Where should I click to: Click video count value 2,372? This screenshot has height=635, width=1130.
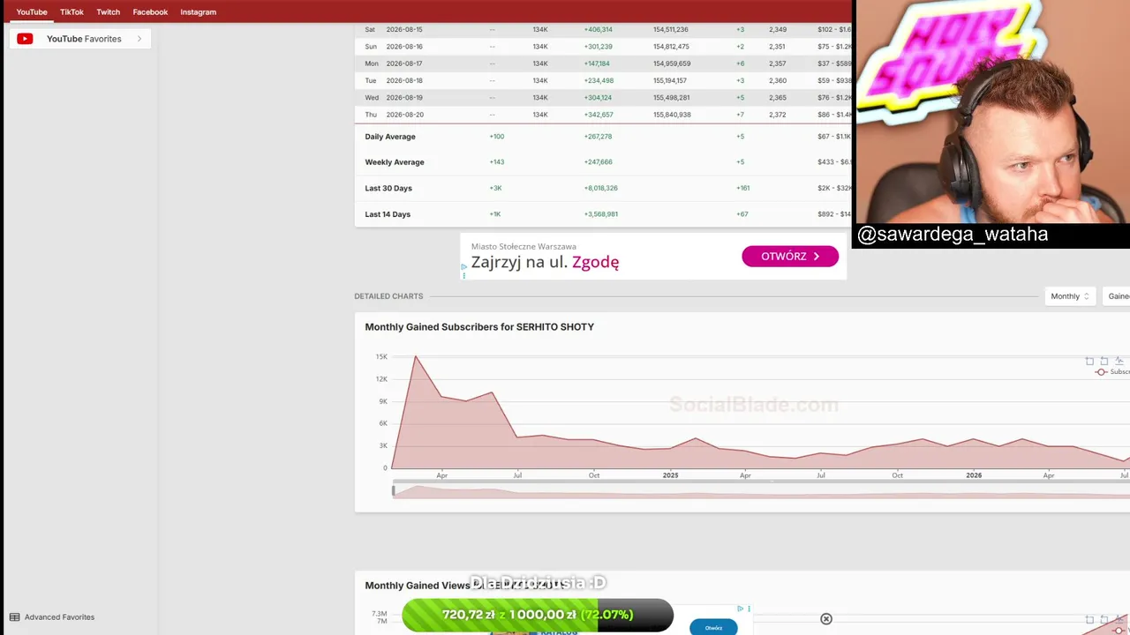click(777, 115)
